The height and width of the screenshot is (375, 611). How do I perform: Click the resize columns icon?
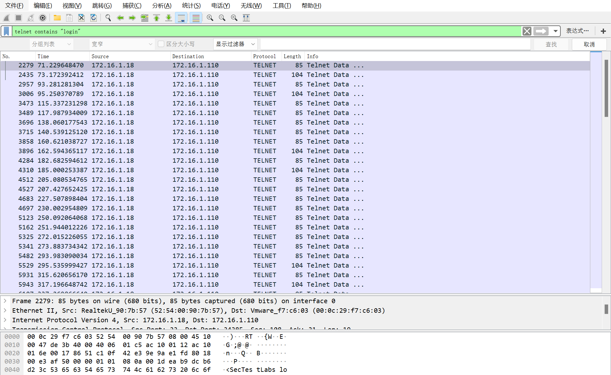pyautogui.click(x=246, y=18)
